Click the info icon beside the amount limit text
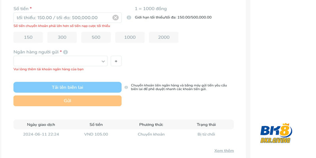The width and height of the screenshot is (316, 158). point(129,17)
